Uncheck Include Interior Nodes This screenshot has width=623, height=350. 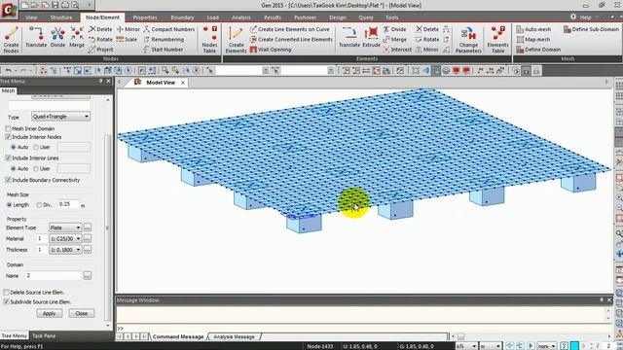(x=8, y=137)
